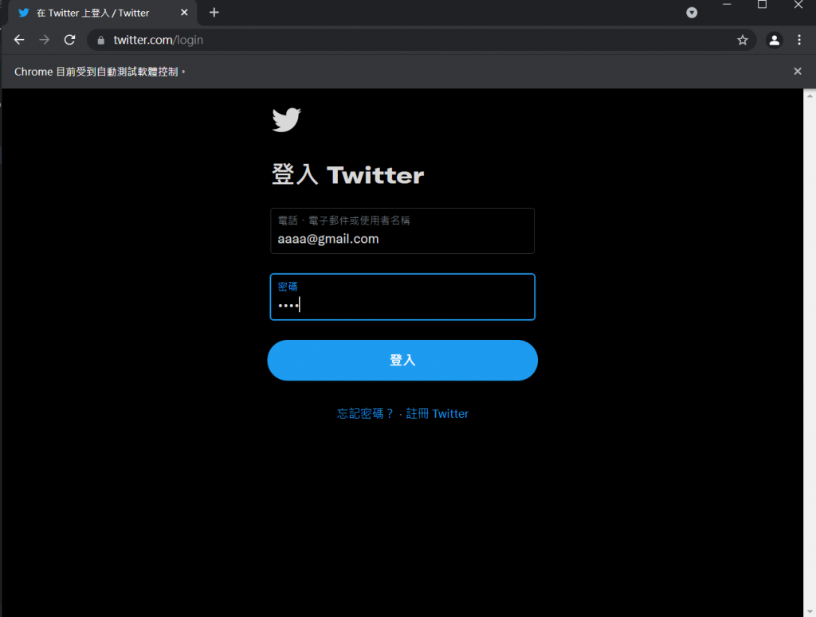
Task: Click the 登入 Twitter heading
Action: 347,174
